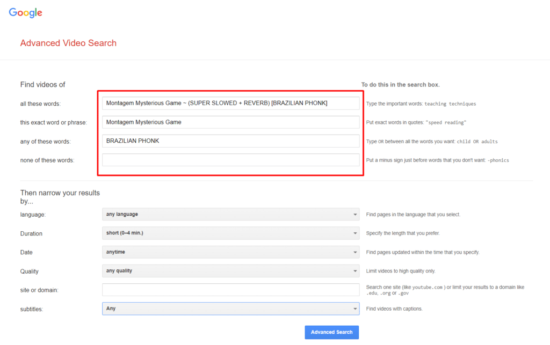The height and width of the screenshot is (345, 550).
Task: Click 'Specify the length that you prefer.' text
Action: coord(403,233)
